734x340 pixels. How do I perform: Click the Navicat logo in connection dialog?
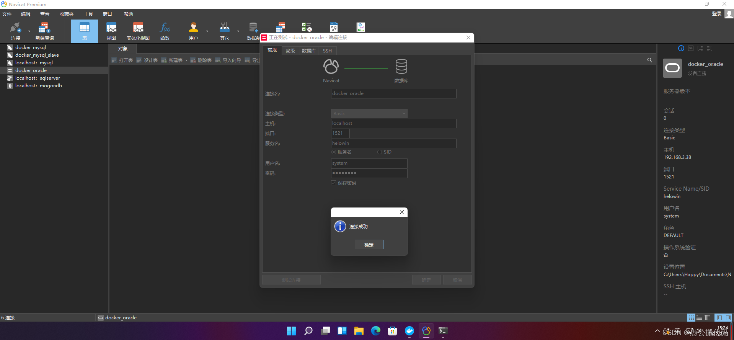331,66
